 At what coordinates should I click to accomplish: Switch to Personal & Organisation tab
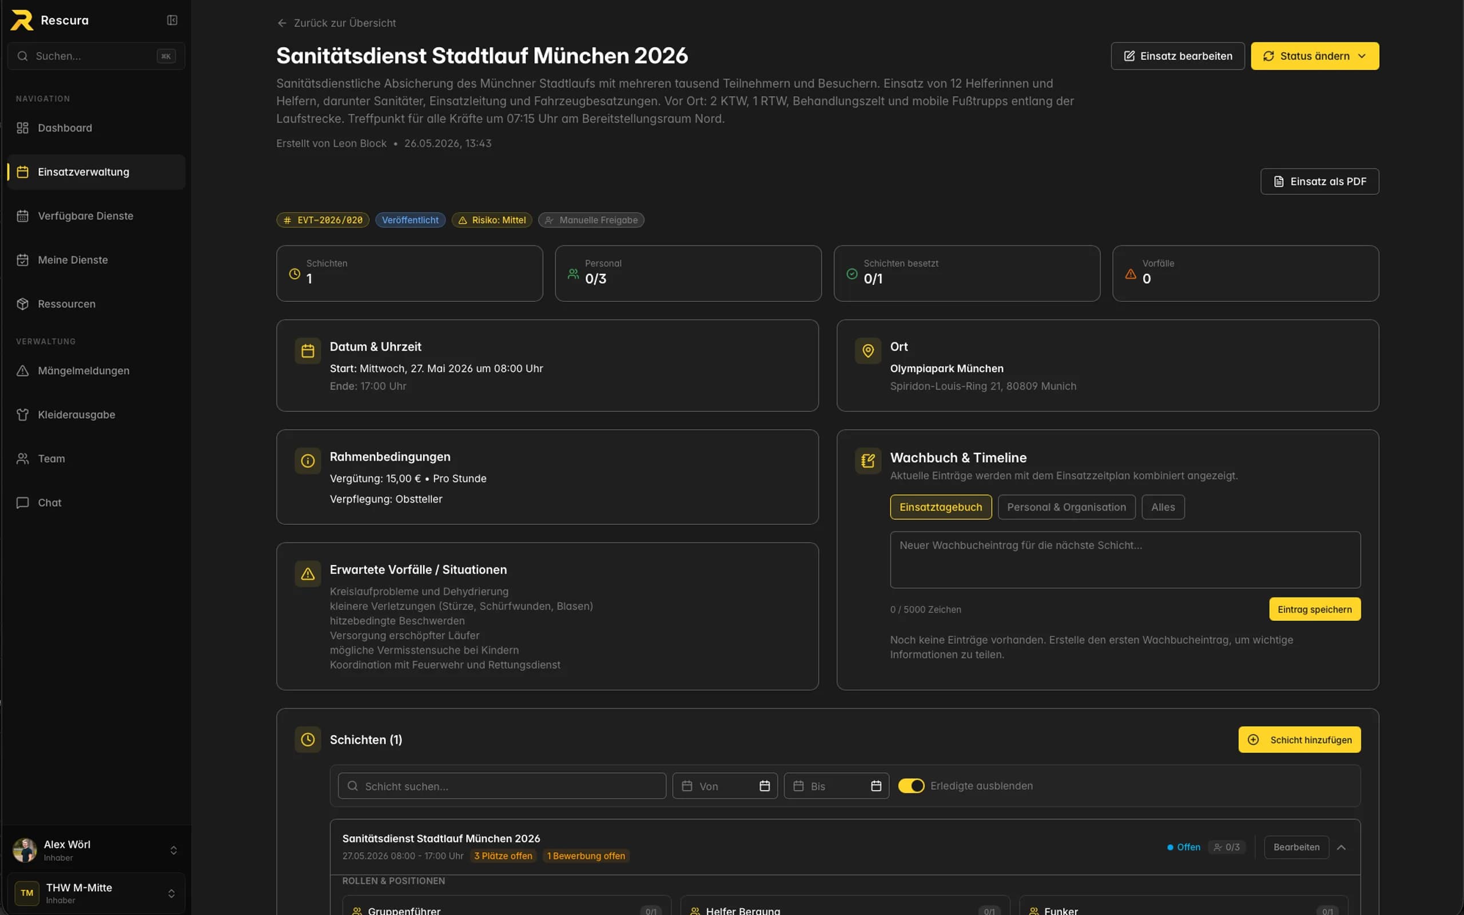click(1066, 507)
